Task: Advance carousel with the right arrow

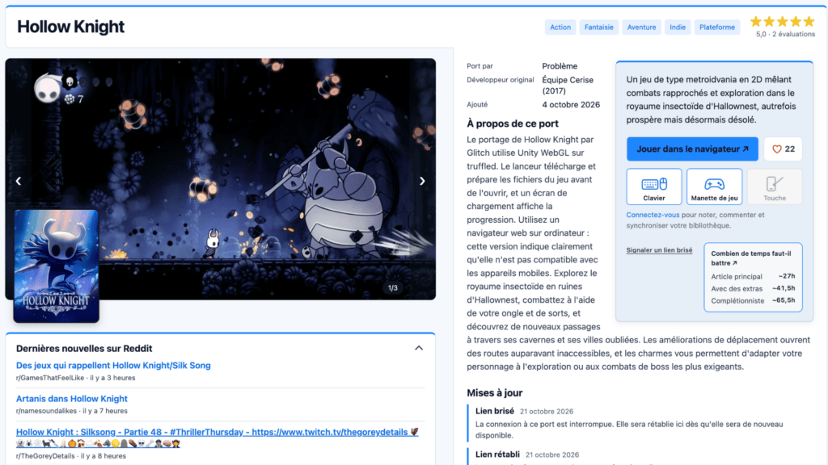Action: click(422, 181)
